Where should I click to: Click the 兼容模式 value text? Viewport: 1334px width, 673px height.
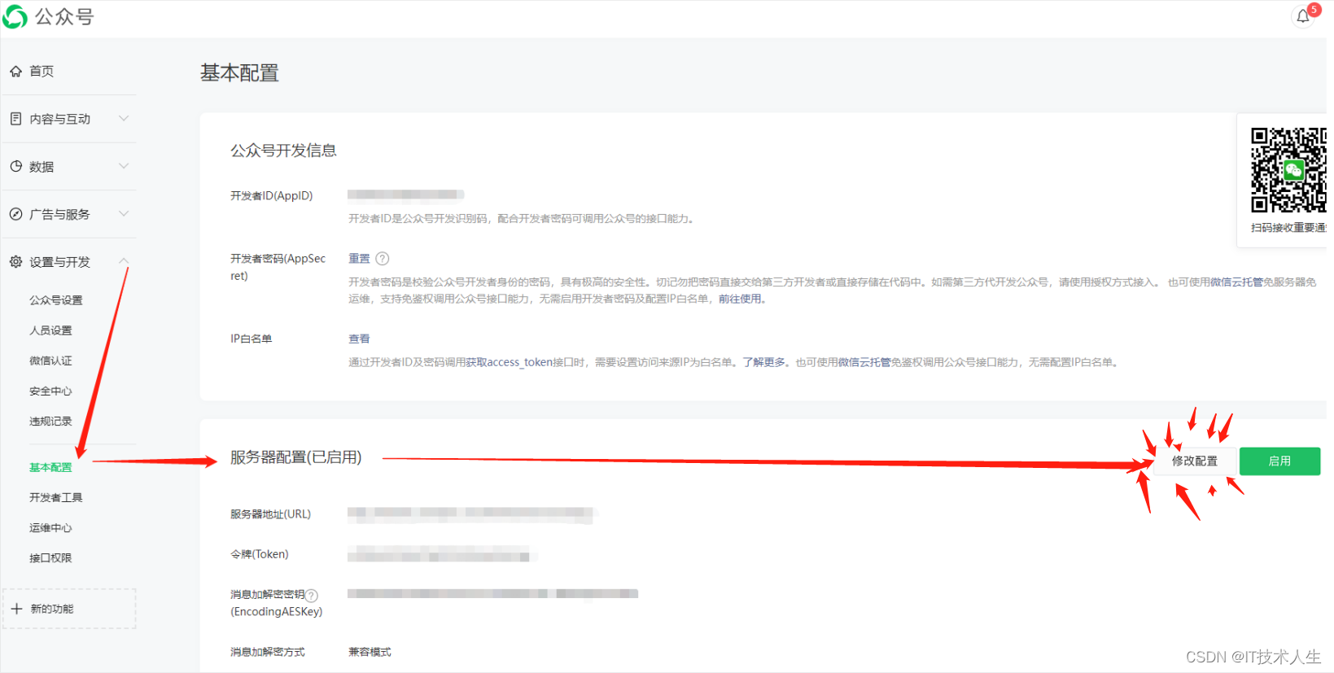tap(370, 652)
